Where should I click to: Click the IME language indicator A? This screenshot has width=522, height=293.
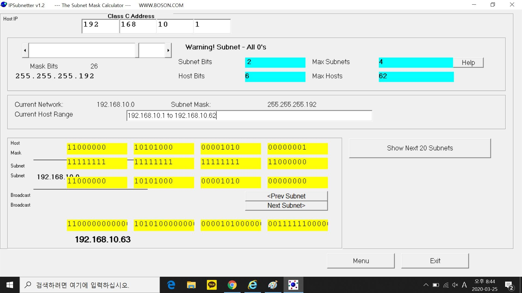464,285
